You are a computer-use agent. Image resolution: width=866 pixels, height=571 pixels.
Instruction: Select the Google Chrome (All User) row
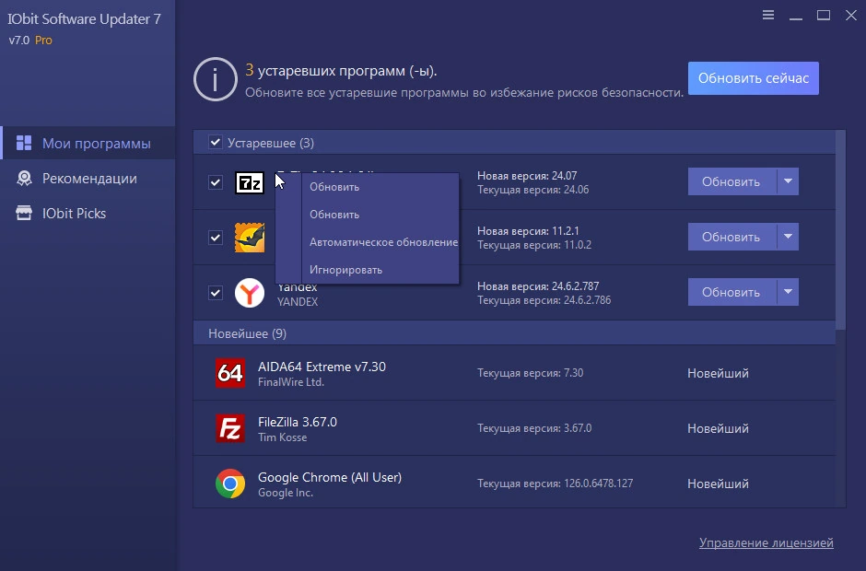coord(514,482)
